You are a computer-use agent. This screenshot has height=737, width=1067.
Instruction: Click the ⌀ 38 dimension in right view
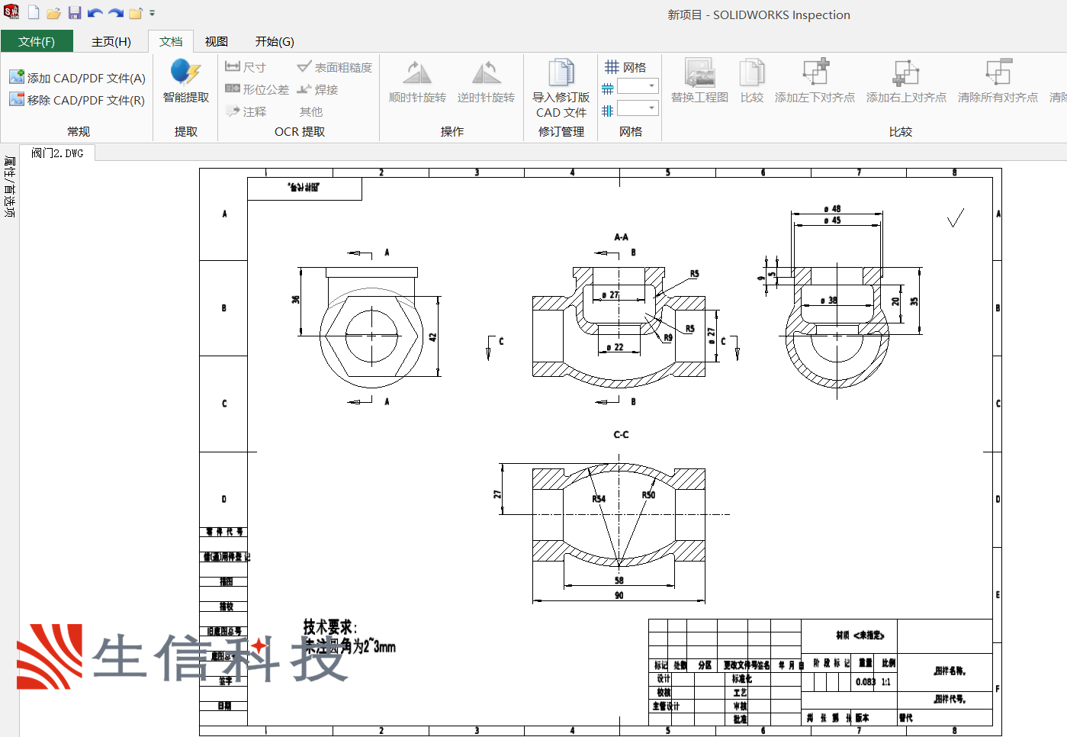828,300
